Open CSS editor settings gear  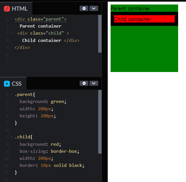(84, 83)
